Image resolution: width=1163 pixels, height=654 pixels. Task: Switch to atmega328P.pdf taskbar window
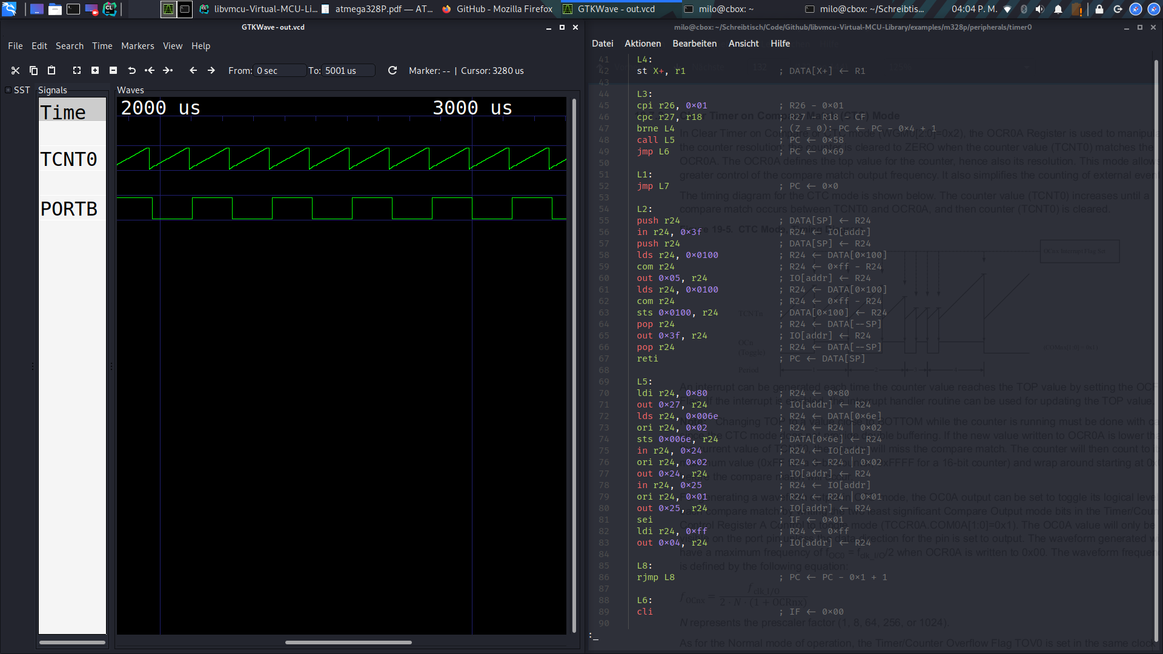click(x=378, y=9)
